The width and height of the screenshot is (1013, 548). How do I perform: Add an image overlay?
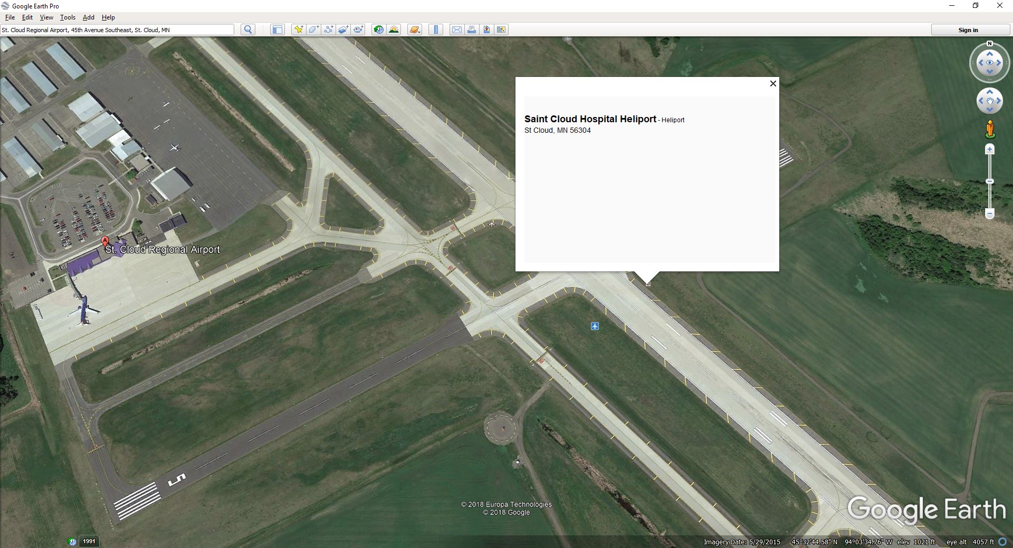(343, 30)
